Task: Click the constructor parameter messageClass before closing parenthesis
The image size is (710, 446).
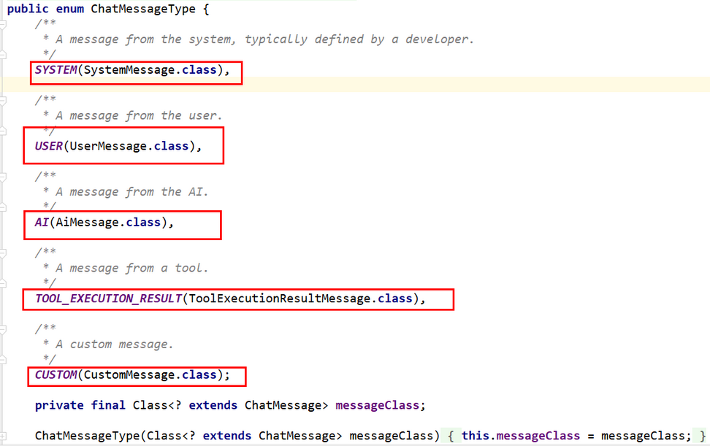Action: point(392,436)
